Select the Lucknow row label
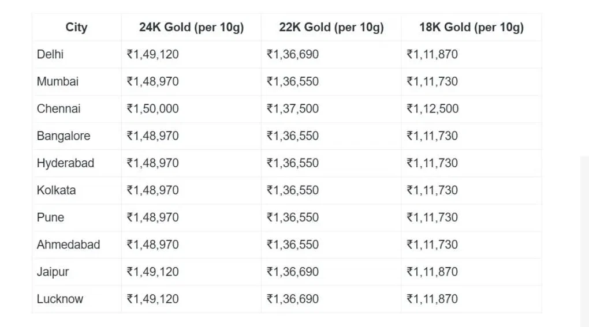Viewport: 589px width, 327px height. 60,299
